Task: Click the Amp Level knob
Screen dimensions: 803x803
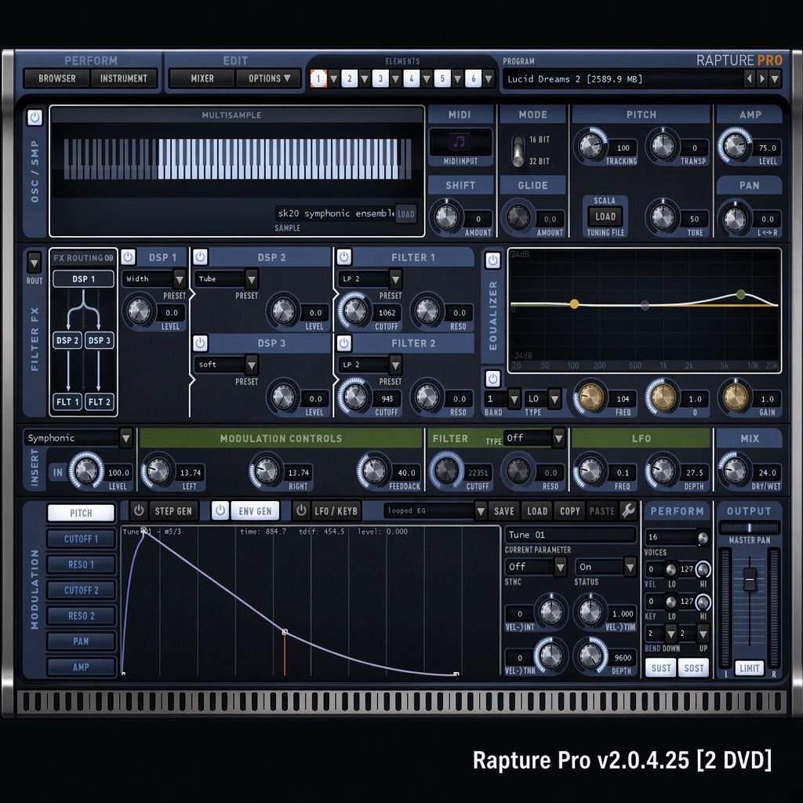Action: click(x=734, y=147)
